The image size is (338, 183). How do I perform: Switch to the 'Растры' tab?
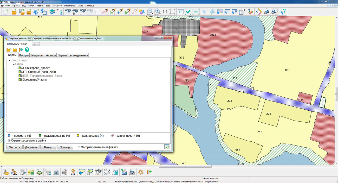(24, 55)
